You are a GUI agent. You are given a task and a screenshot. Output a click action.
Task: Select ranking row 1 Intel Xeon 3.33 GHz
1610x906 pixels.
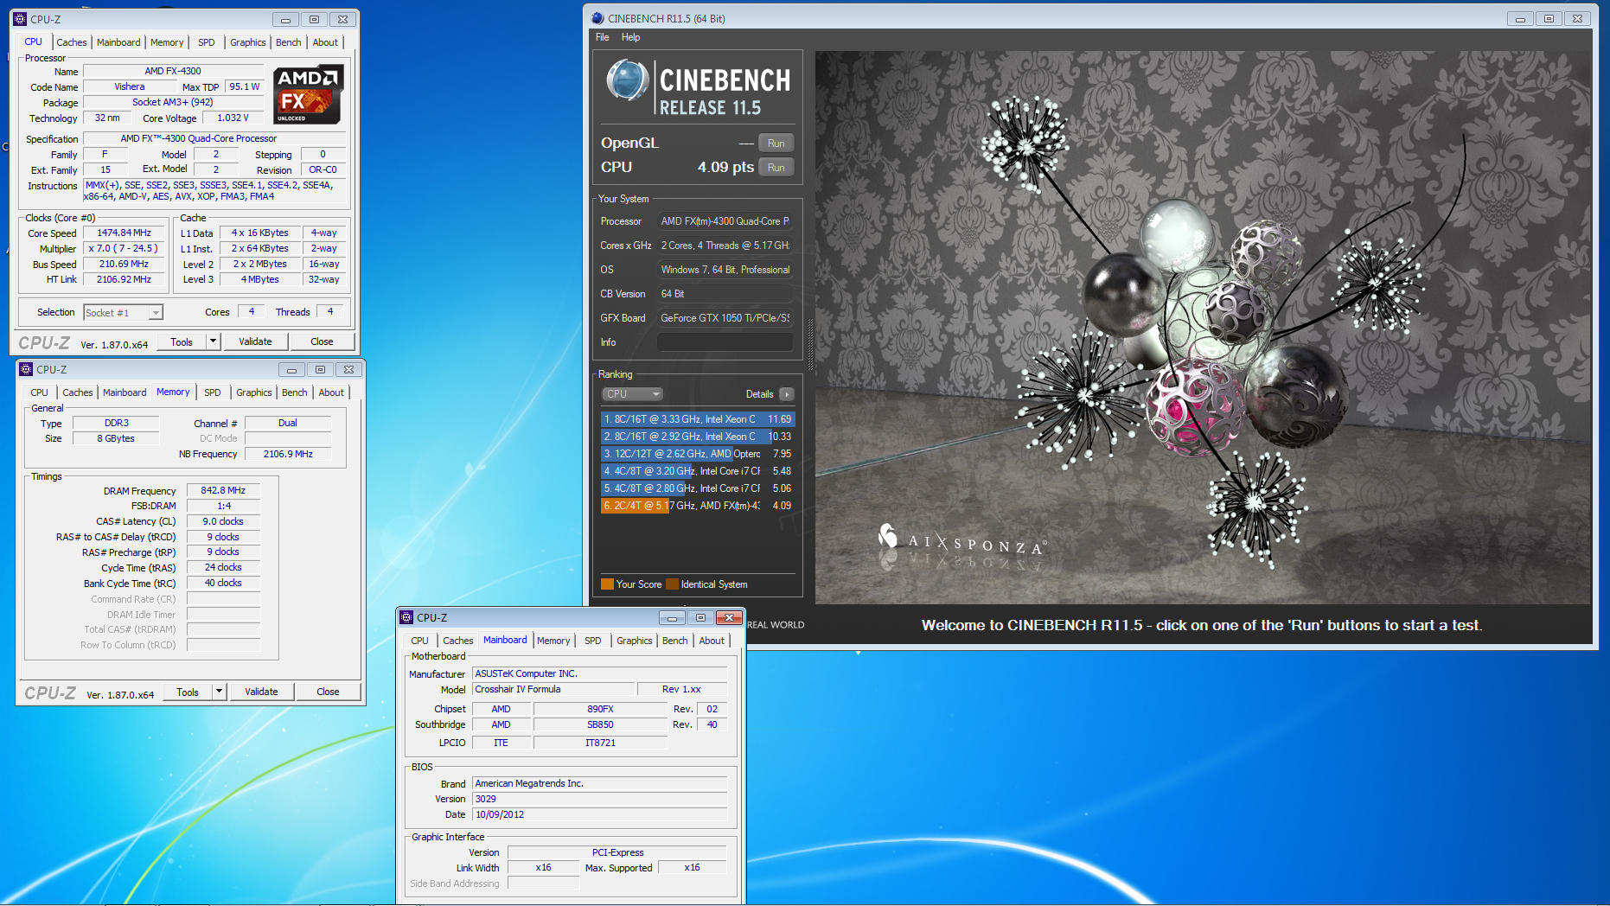697,419
